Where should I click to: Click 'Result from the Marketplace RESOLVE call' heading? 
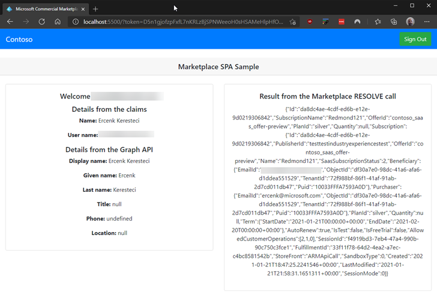coord(328,96)
